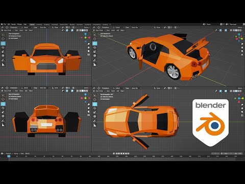Click navigation gizmo in User Perspective viewport
The height and width of the screenshot is (184, 245).
coord(239,37)
